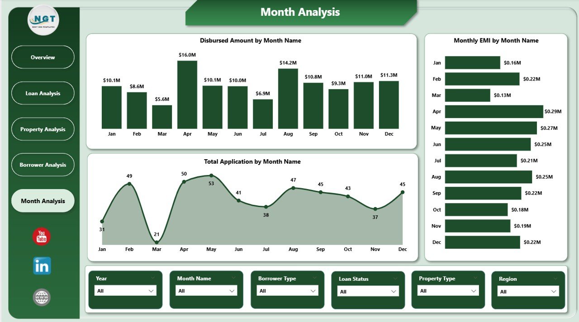The height and width of the screenshot is (322, 579).
Task: Open the Property Analysis page
Action: click(43, 129)
